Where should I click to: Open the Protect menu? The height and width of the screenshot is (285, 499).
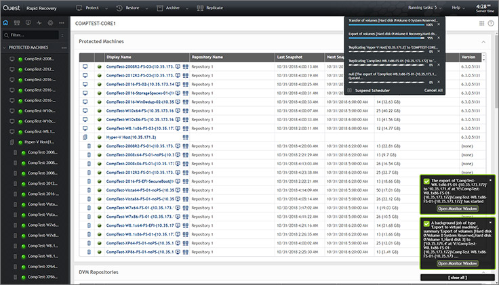coord(92,8)
